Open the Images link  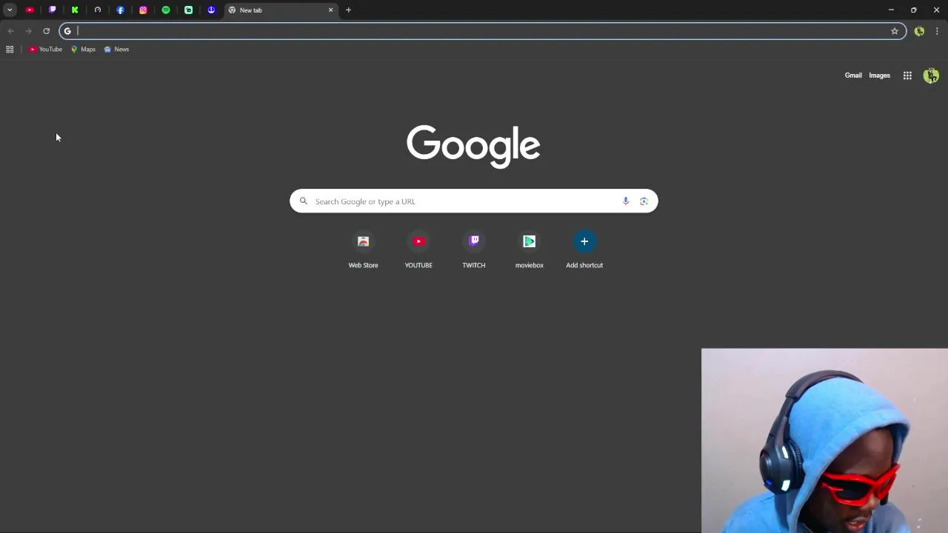[879, 76]
